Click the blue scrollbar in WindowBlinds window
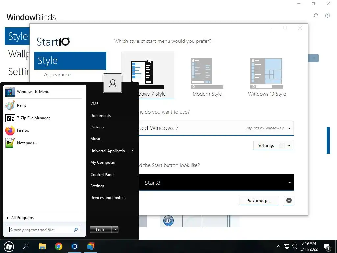 pos(328,140)
